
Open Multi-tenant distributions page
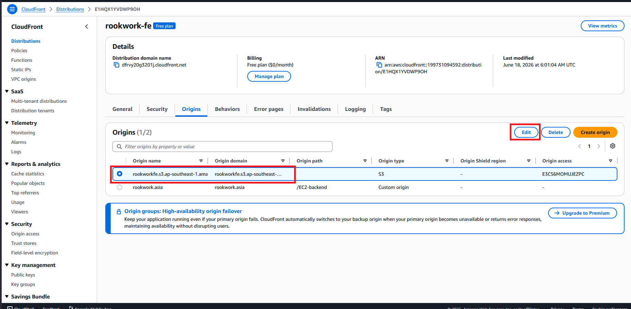39,101
